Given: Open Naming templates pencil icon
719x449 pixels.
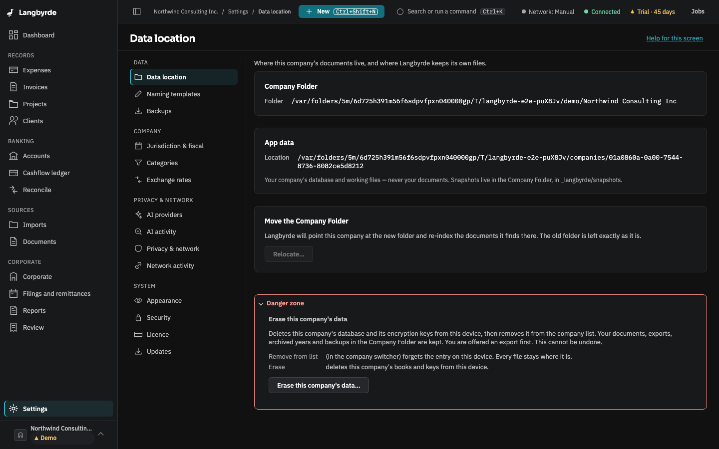Looking at the screenshot, I should pyautogui.click(x=138, y=94).
